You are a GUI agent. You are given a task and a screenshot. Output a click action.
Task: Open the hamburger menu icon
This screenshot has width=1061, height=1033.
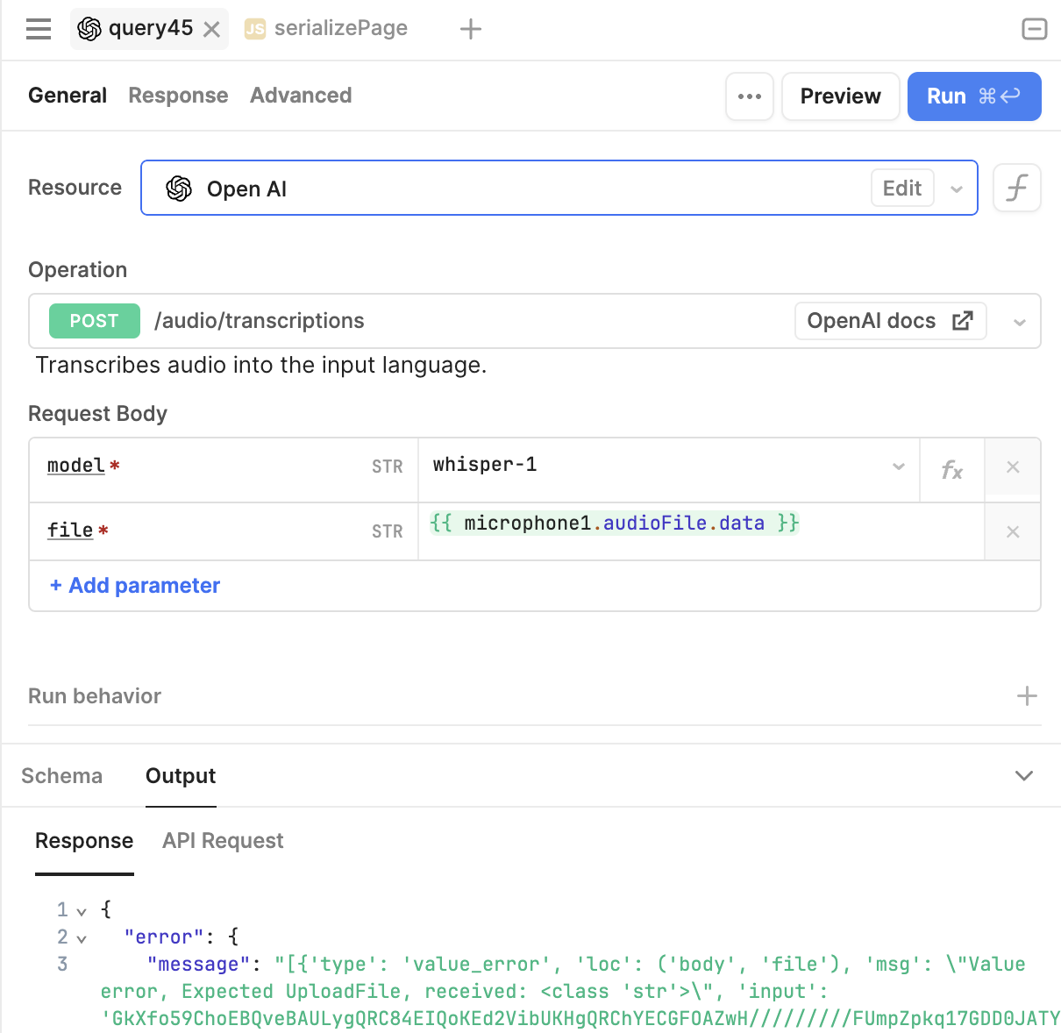(x=39, y=29)
